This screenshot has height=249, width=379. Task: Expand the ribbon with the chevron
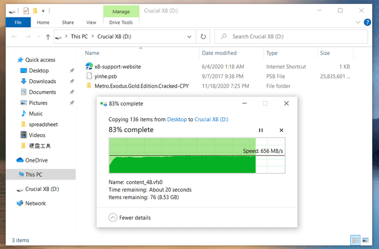358,23
